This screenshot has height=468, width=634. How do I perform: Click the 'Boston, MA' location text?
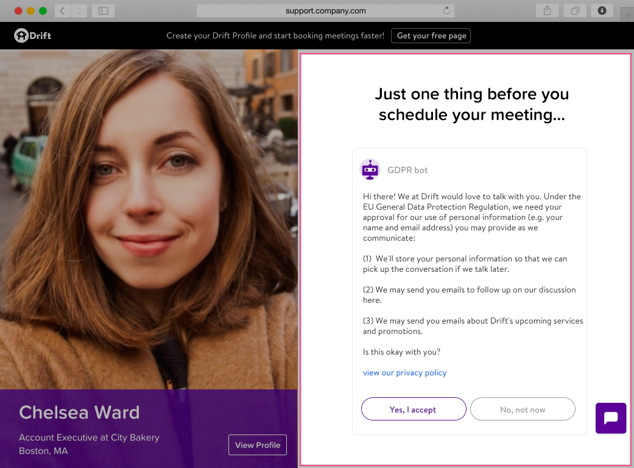43,450
